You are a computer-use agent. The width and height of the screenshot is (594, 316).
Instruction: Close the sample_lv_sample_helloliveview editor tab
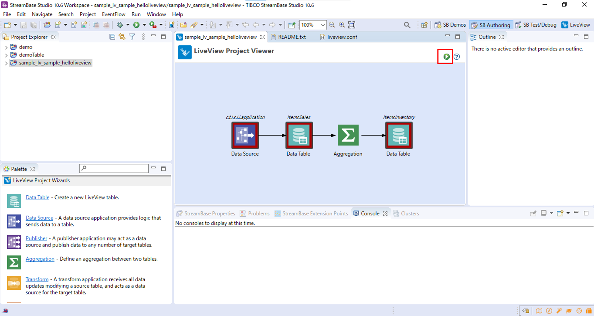click(x=262, y=37)
